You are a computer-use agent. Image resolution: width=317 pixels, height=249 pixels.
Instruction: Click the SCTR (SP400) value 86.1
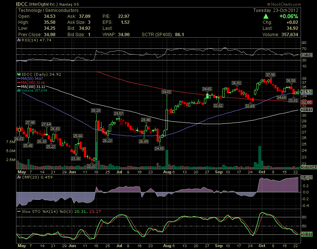pos(179,35)
